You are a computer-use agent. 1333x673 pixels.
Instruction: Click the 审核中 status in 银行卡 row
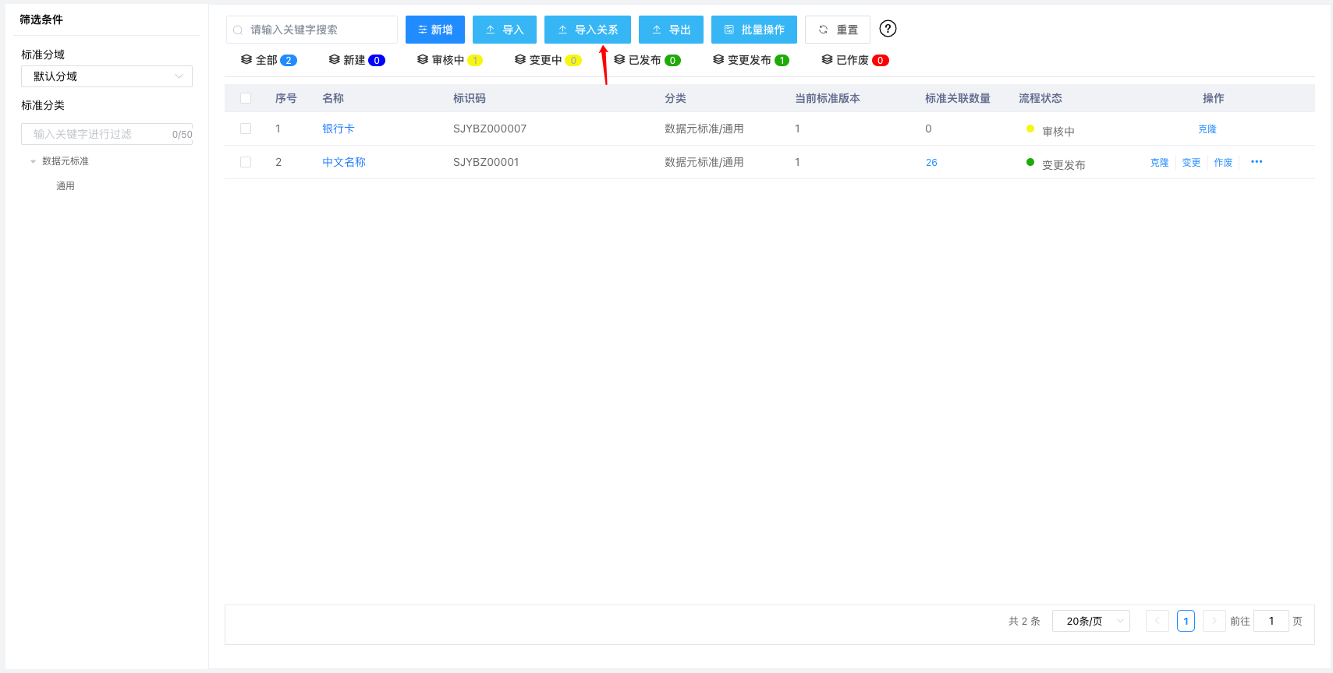(x=1051, y=131)
